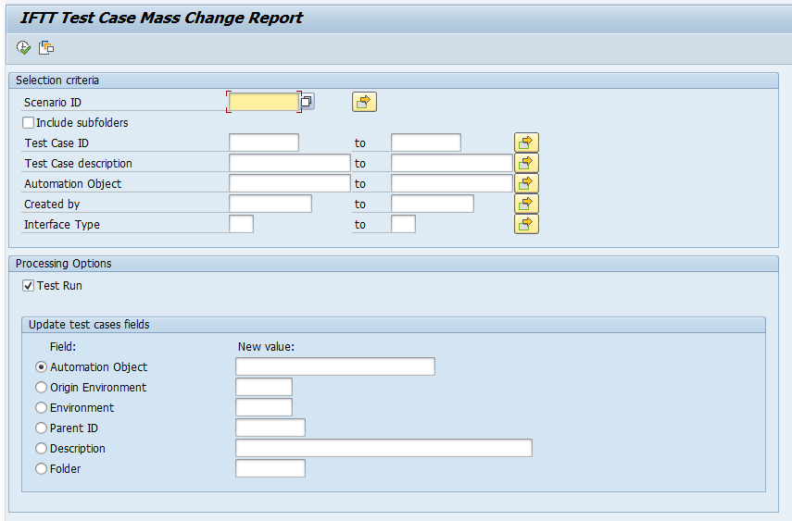Image resolution: width=792 pixels, height=521 pixels.
Task: Open multiple selection for Scenario ID
Action: (x=364, y=102)
